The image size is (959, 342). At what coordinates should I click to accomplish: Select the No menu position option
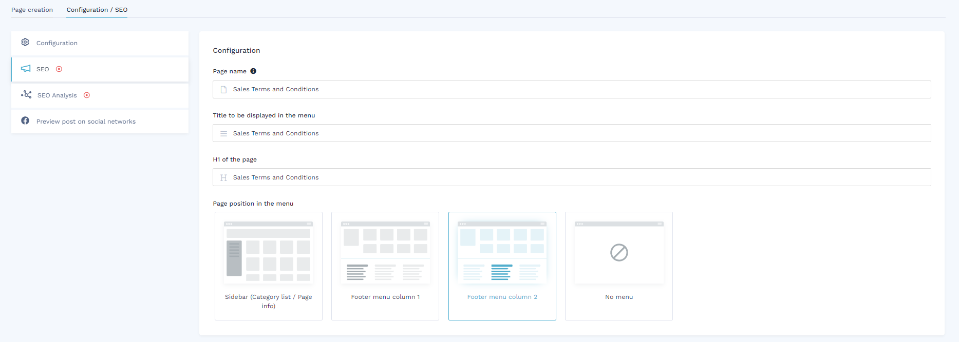coord(619,266)
